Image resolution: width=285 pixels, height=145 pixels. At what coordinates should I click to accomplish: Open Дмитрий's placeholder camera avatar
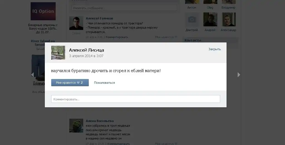[192, 19]
